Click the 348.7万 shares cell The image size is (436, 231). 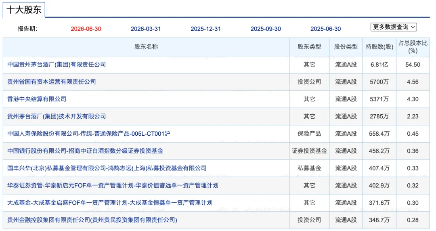(379, 220)
